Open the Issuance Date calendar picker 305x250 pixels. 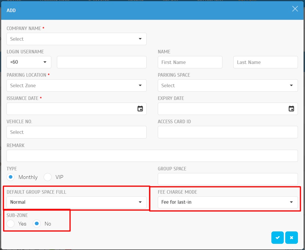pos(140,109)
